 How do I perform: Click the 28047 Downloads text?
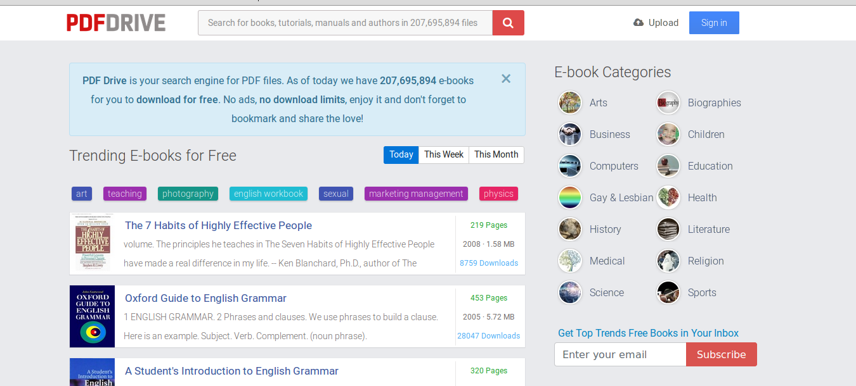click(489, 336)
